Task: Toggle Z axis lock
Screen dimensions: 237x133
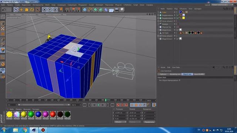Action: (55, 10)
